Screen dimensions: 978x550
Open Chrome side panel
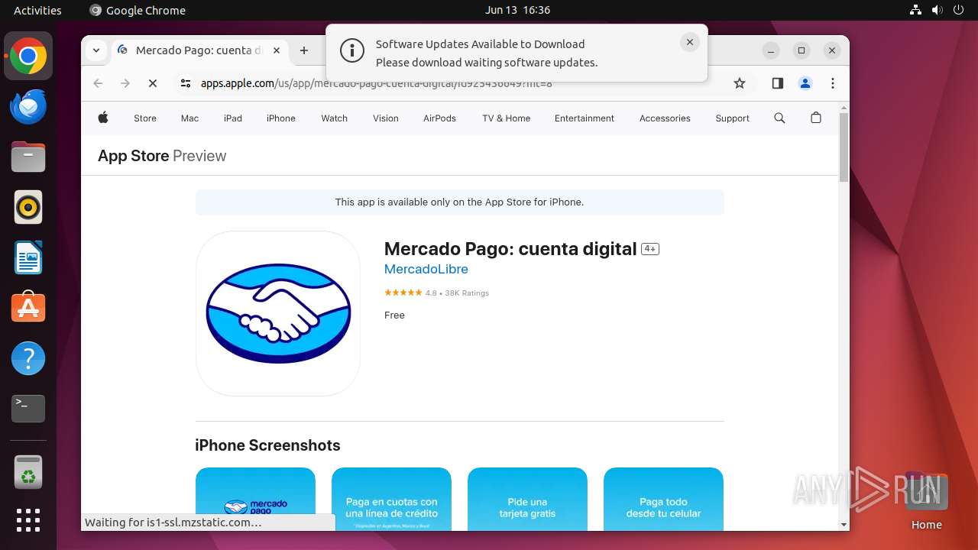(778, 83)
